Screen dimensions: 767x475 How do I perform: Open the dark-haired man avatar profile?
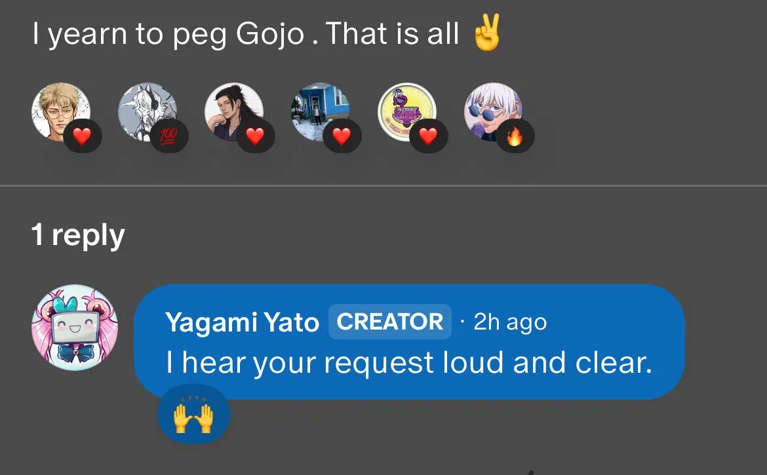point(232,110)
